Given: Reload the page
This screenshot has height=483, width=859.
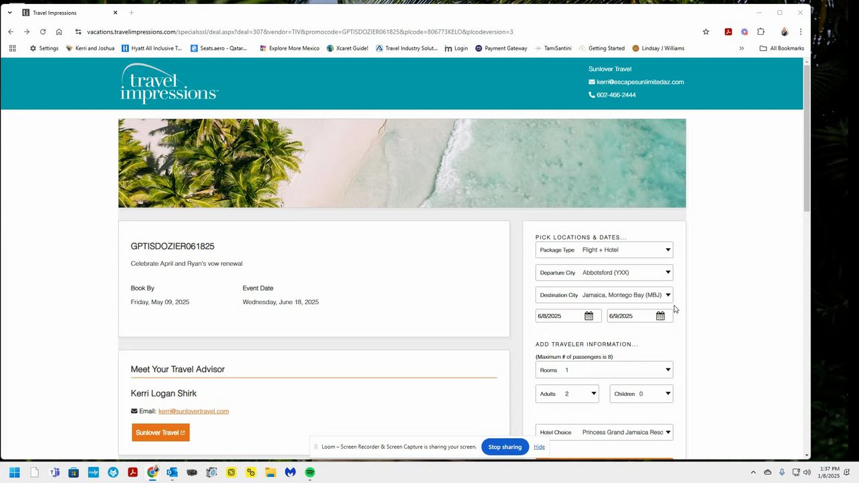Looking at the screenshot, I should pyautogui.click(x=43, y=32).
